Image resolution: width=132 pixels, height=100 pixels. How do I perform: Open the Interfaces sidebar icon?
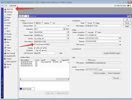5,12
